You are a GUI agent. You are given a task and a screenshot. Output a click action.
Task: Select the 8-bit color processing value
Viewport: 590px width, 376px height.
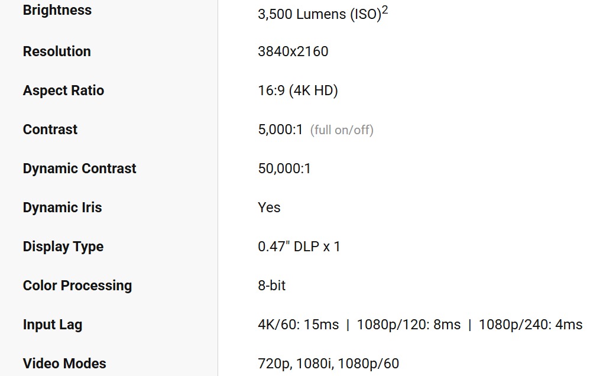pos(271,286)
